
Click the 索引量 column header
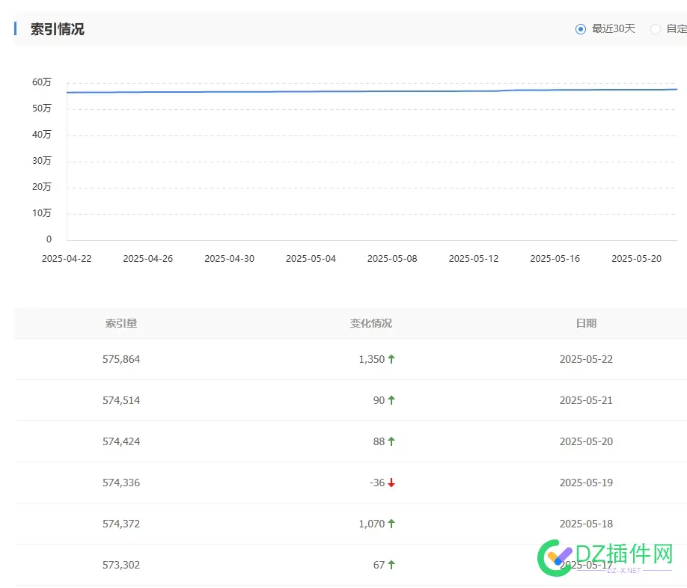click(121, 323)
